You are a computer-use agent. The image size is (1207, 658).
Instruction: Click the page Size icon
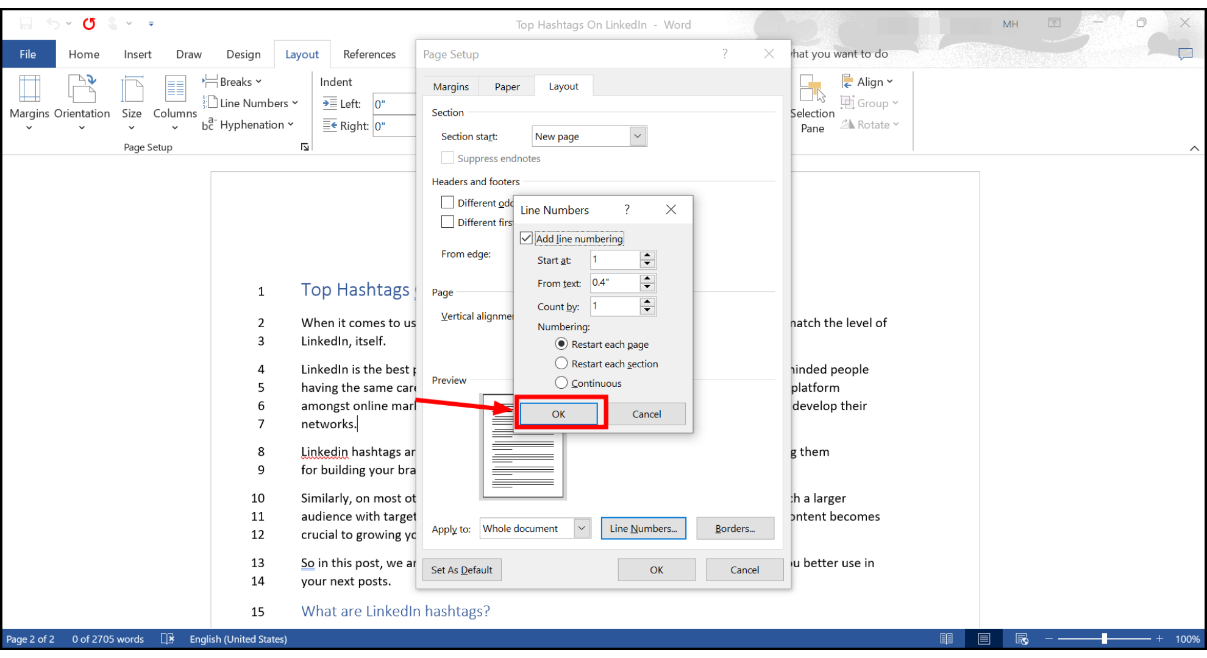(x=131, y=90)
